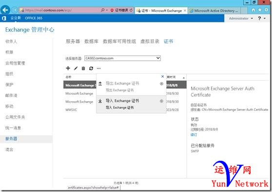Expand the help menu dropdown arrow
Viewport: 272px width, 192px height.
pyautogui.click(x=265, y=18)
